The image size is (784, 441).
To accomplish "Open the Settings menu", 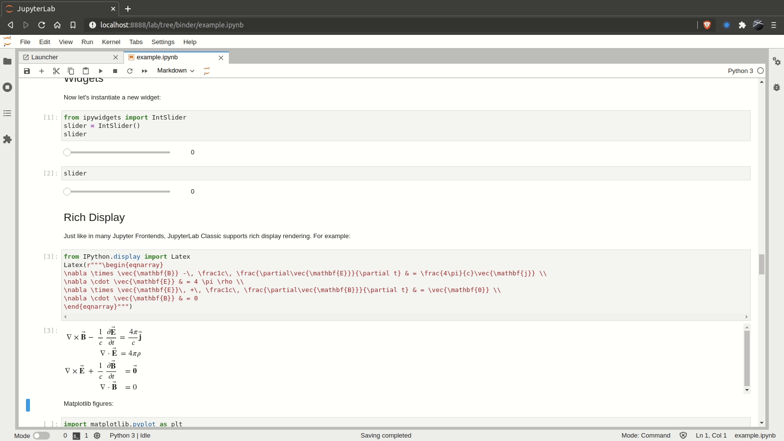I will click(163, 42).
